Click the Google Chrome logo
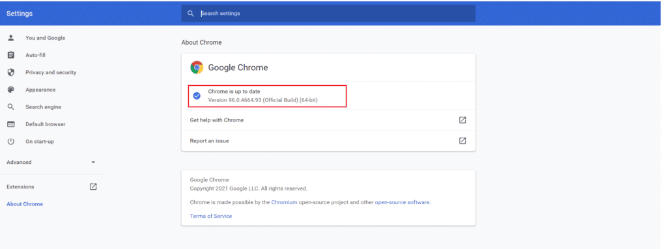Screen dimensions: 667x249 coord(197,67)
